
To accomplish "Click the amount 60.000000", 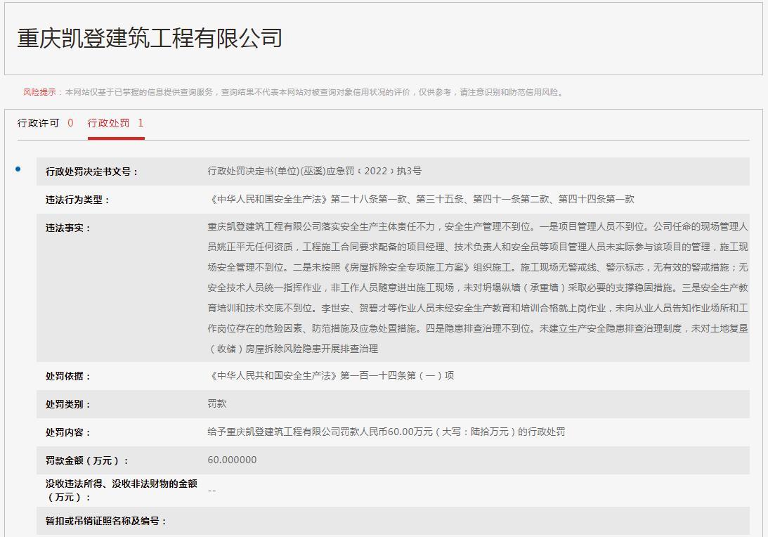I will tap(232, 460).
